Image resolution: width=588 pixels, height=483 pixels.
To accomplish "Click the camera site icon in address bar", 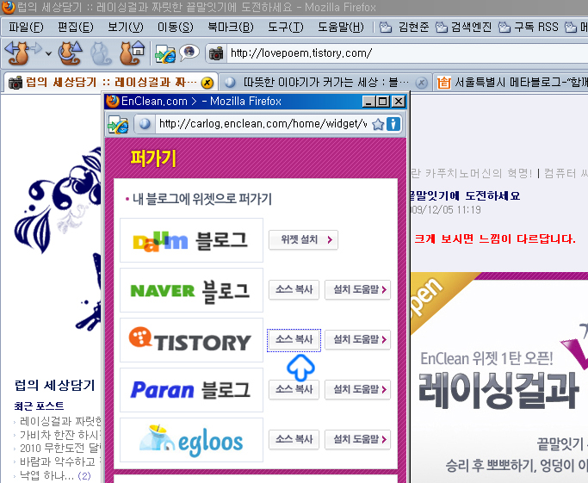I will 215,53.
